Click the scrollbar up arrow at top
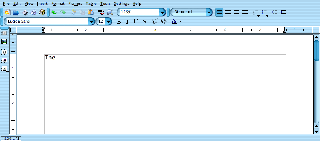This screenshot has width=320, height=141. click(316, 37)
